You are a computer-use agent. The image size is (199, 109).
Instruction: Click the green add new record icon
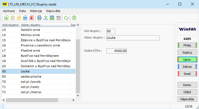pyautogui.click(x=6, y=18)
